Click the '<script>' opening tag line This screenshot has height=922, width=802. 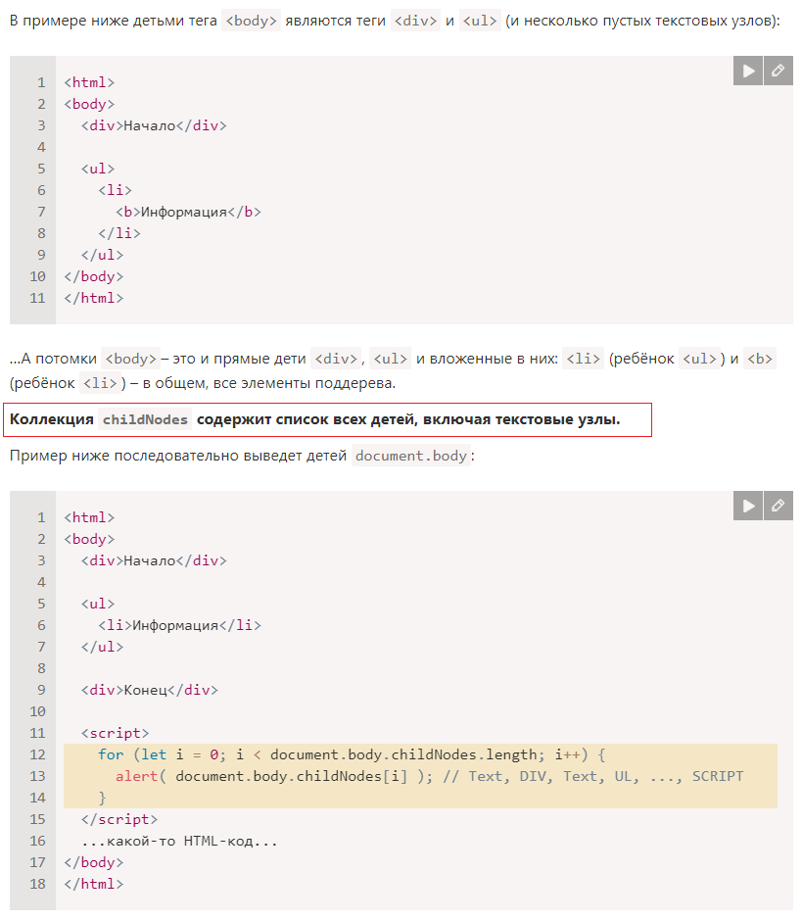coord(116,733)
